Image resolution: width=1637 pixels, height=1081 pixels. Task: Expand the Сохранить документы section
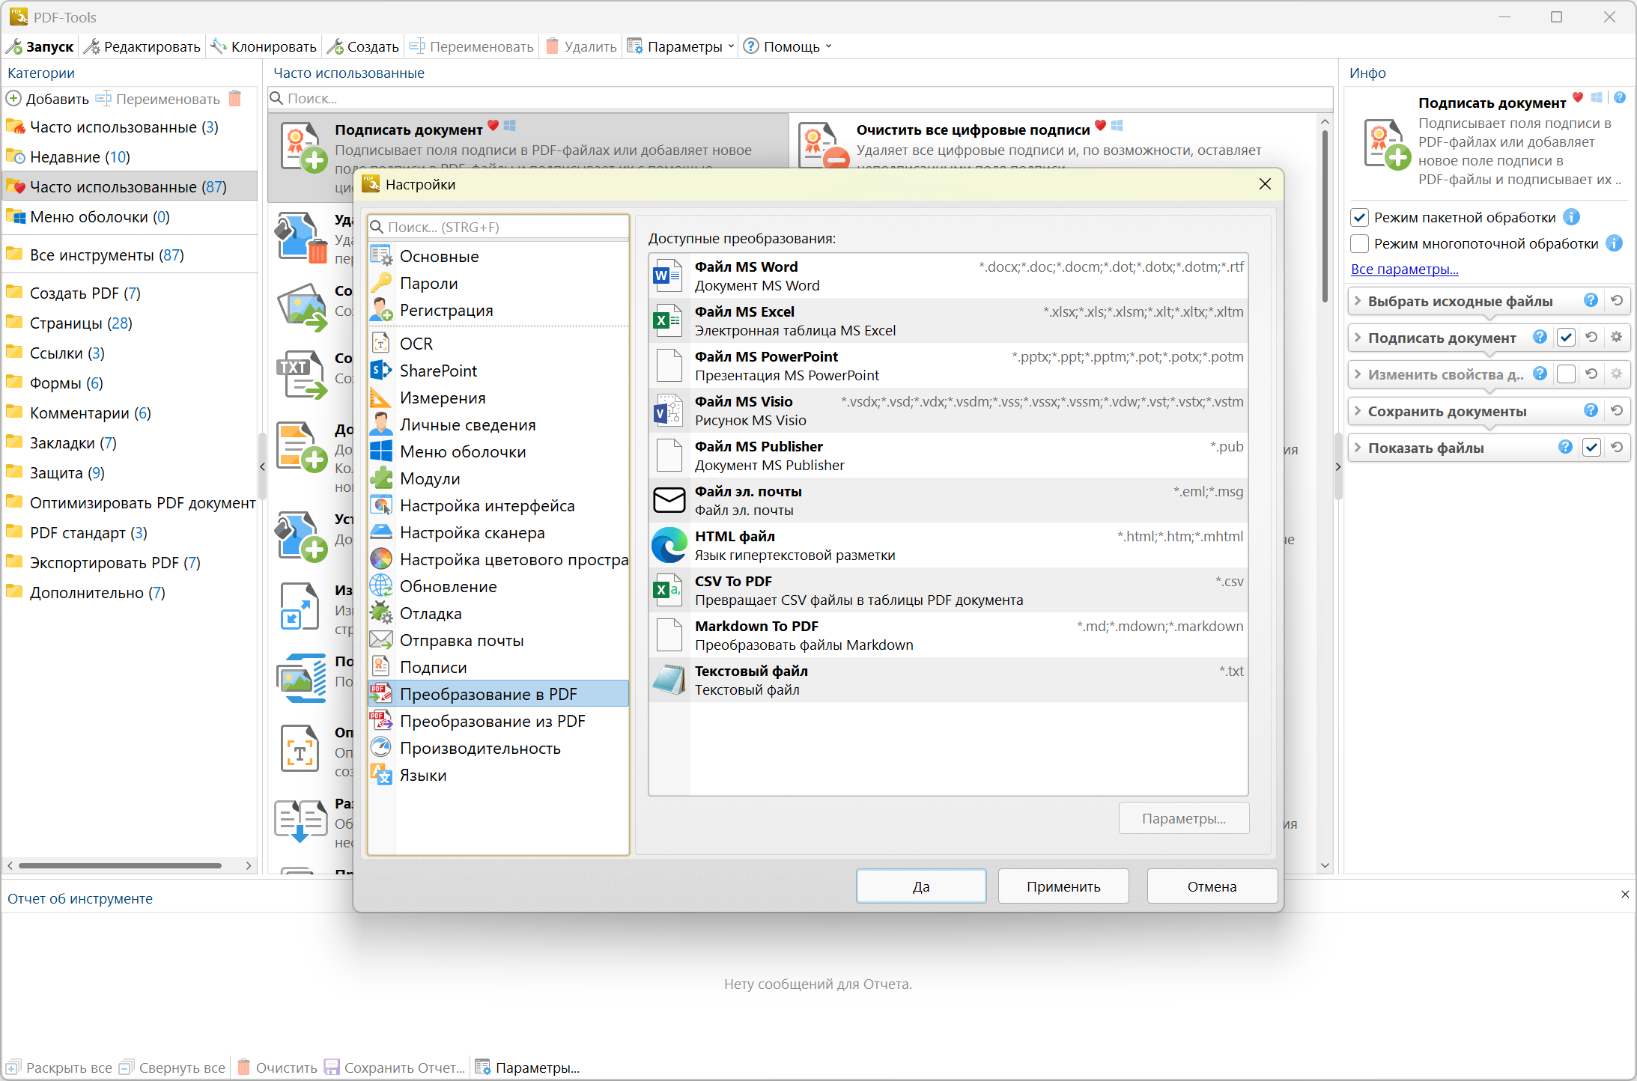tap(1358, 411)
